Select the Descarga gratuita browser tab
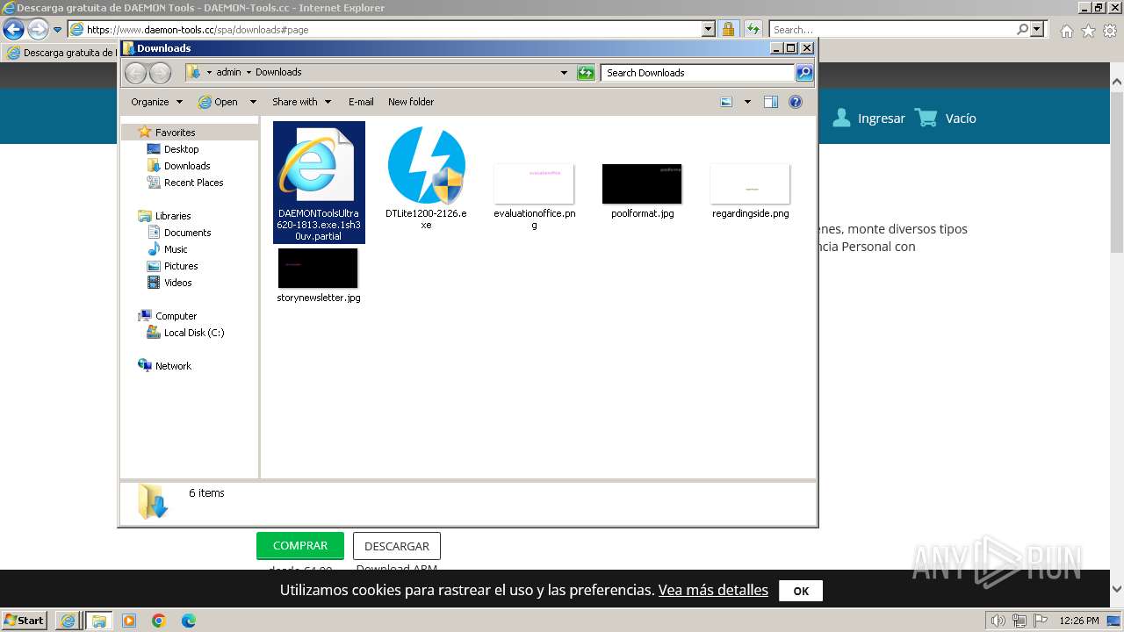The width and height of the screenshot is (1124, 632). tap(61, 53)
